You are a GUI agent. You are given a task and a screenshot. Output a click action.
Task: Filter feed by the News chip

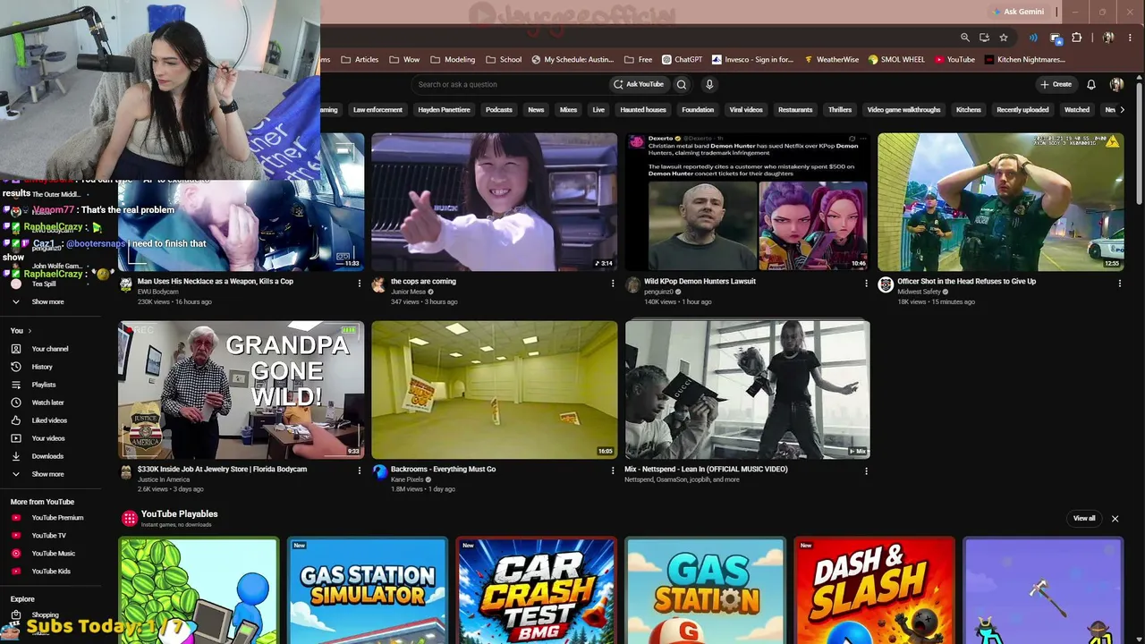(536, 110)
